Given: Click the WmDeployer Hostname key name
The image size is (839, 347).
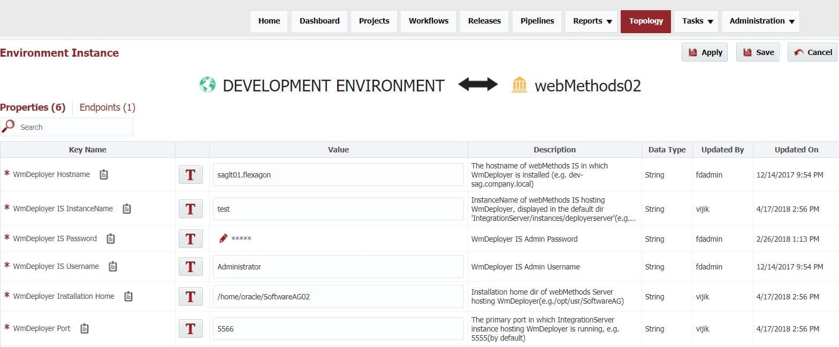Looking at the screenshot, I should 51,174.
